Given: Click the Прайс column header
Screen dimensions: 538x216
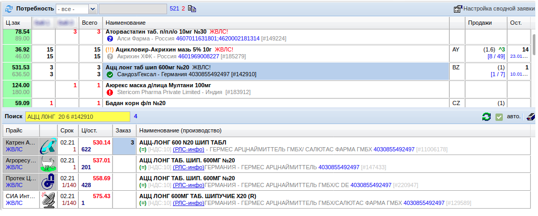Looking at the screenshot, I should tap(21, 130).
